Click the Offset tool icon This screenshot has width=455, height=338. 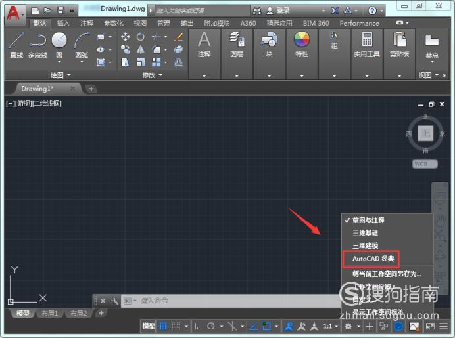point(178,62)
